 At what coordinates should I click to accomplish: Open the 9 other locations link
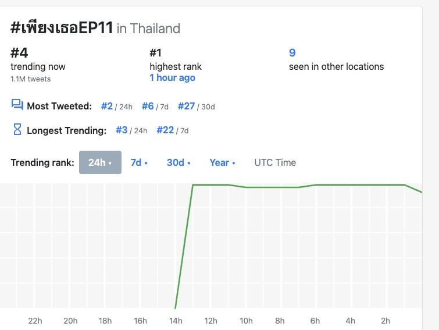pos(292,53)
